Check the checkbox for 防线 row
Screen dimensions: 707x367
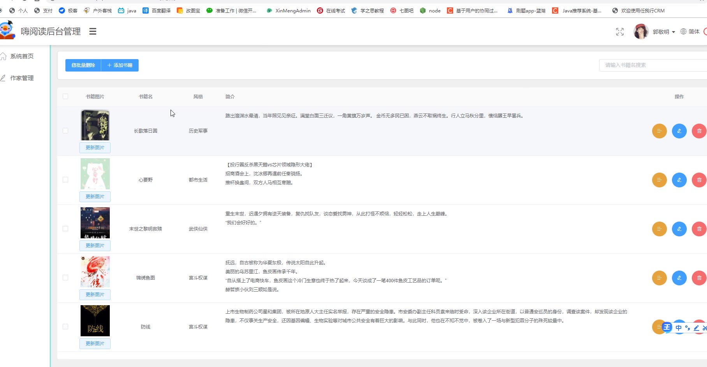tap(65, 327)
